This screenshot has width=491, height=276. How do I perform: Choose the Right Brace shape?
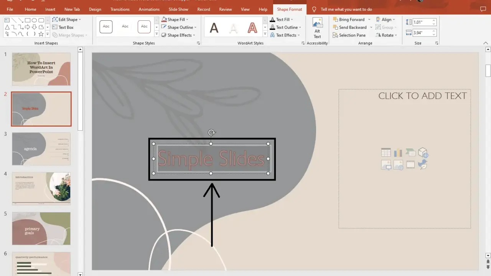[35, 34]
